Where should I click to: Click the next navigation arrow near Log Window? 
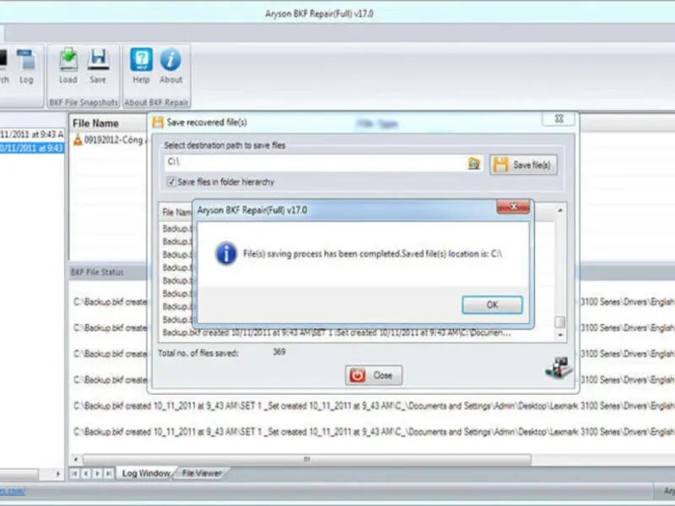coord(97,473)
